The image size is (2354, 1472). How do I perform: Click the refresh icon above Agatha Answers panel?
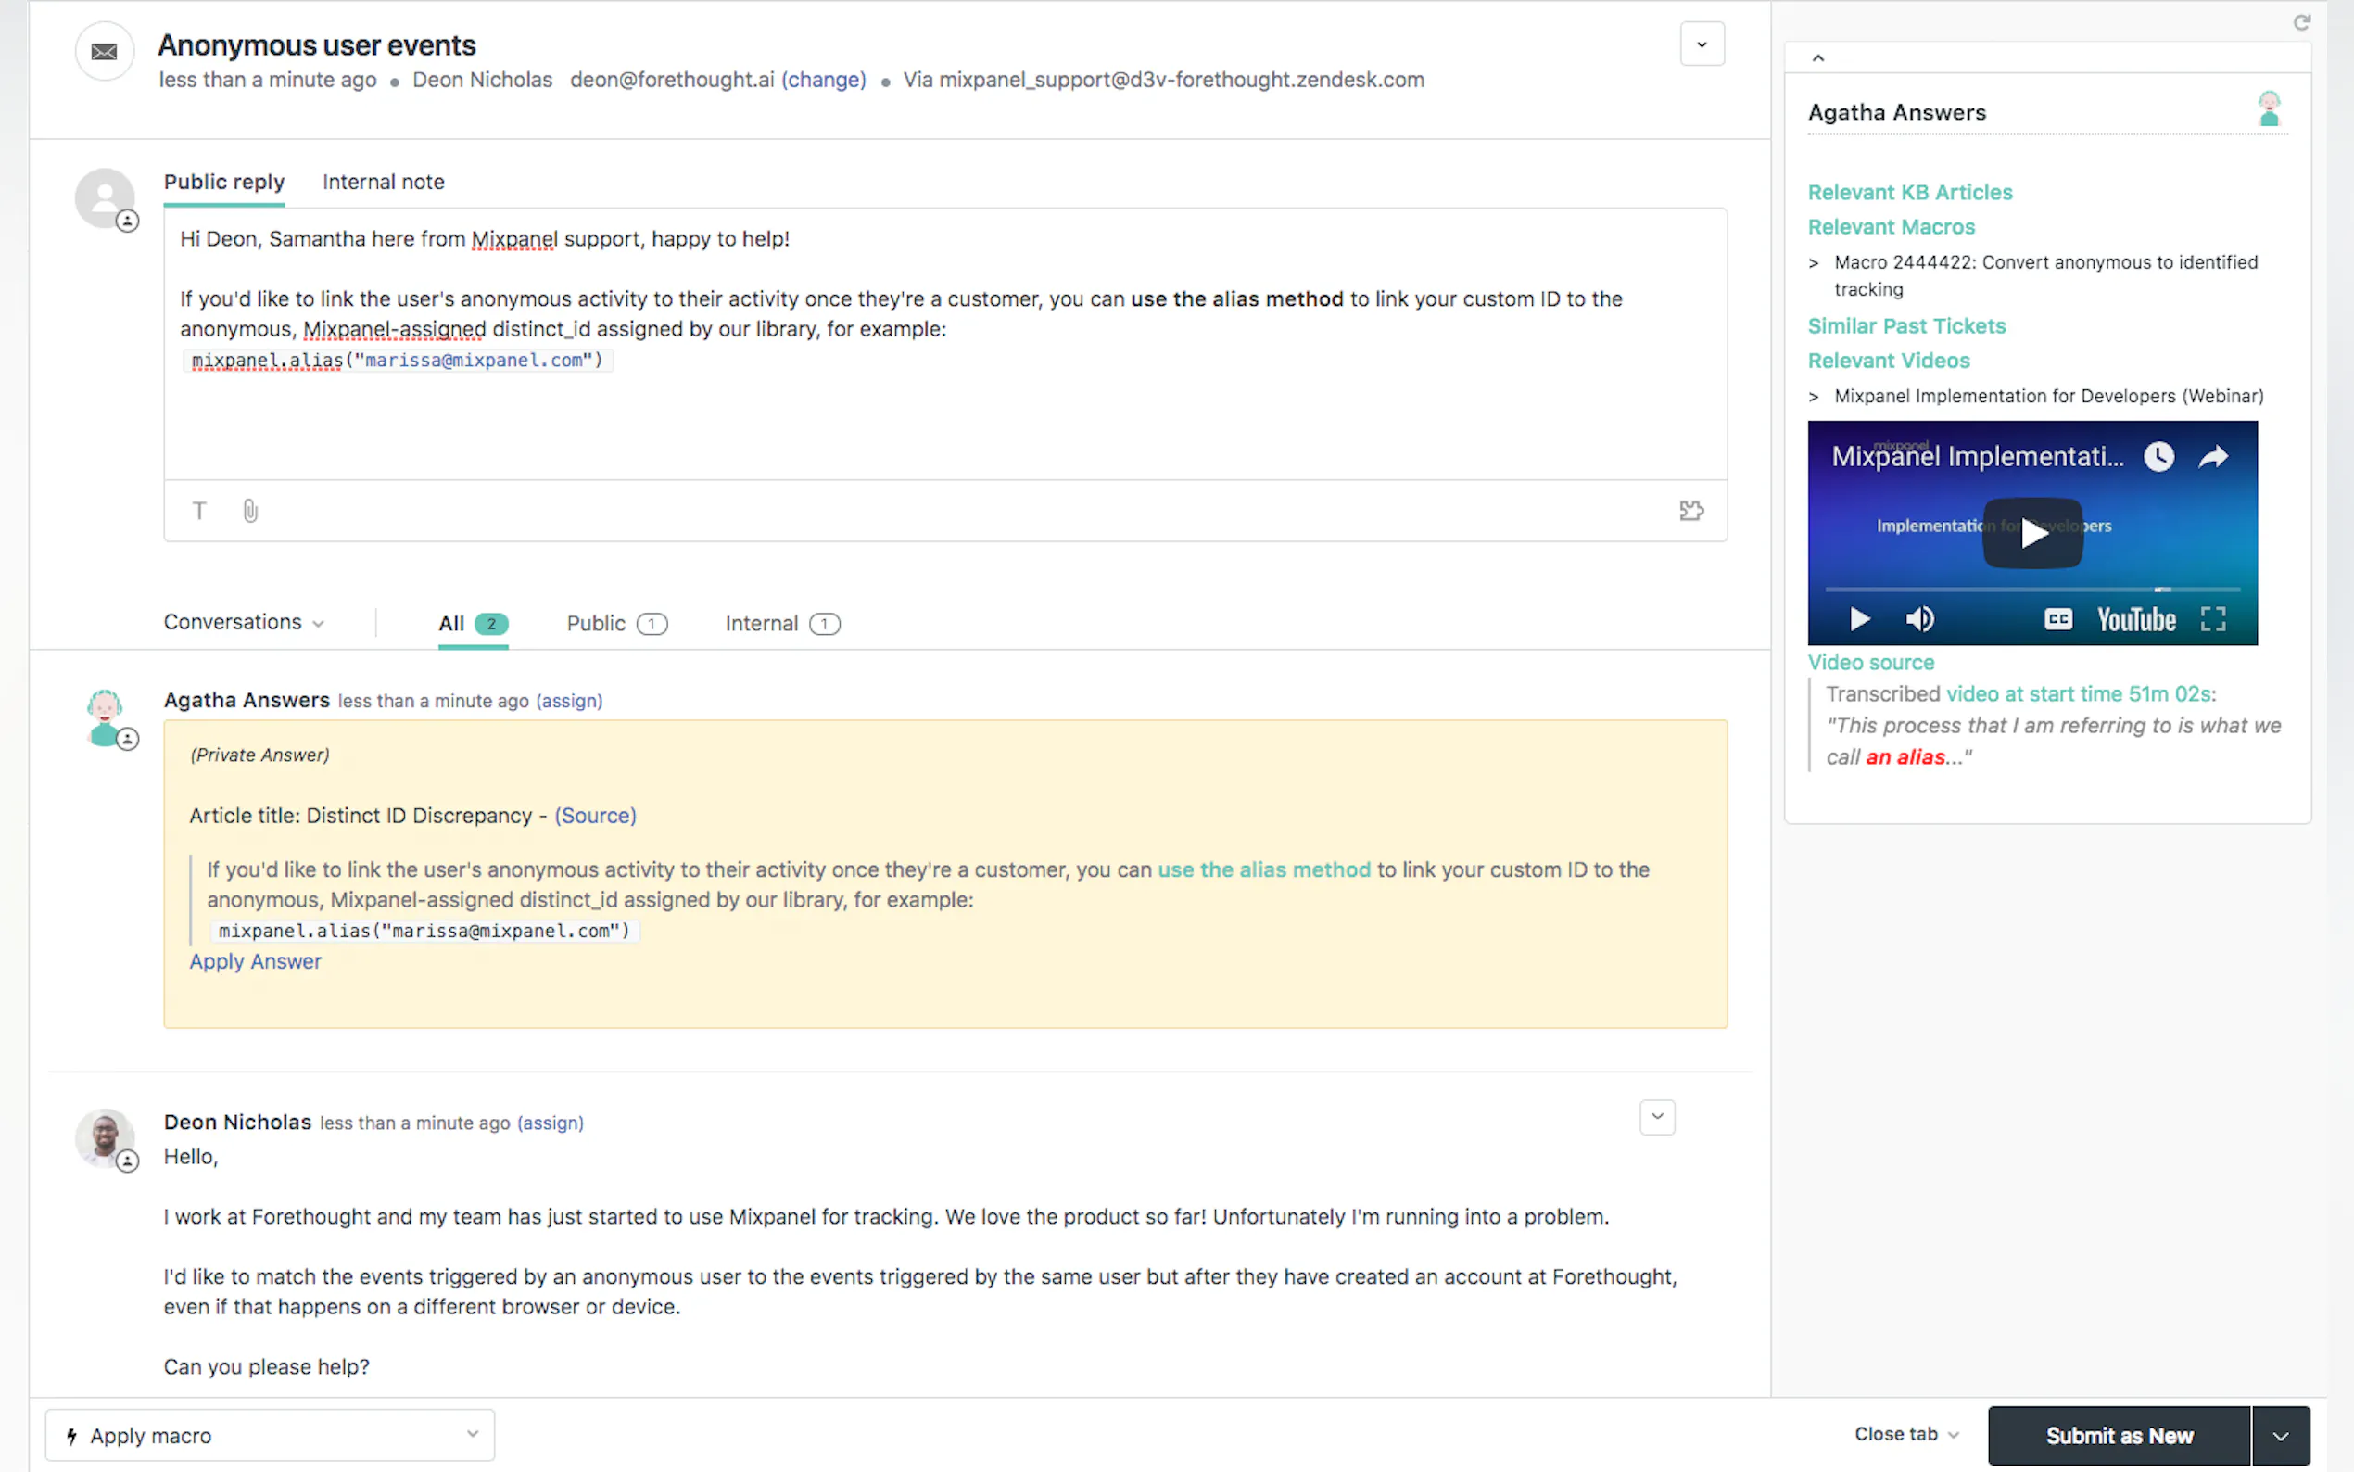2301,22
